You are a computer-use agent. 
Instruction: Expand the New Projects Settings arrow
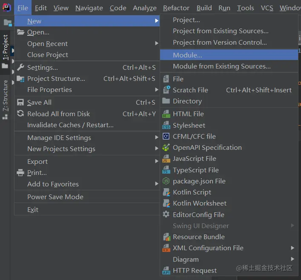[157, 149]
